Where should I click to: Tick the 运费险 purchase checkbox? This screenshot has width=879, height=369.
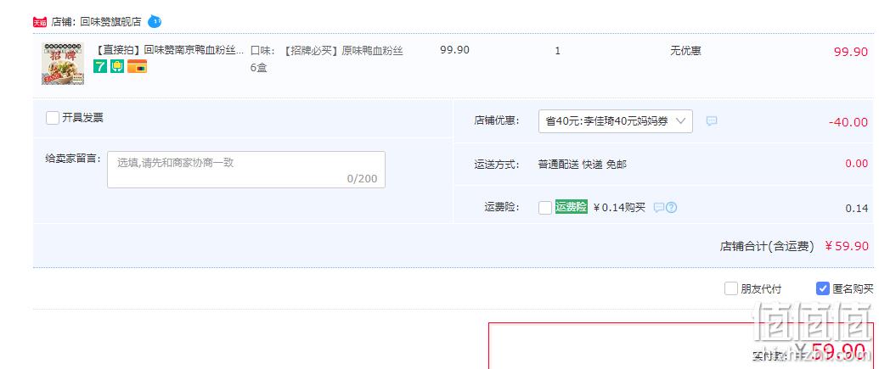point(545,208)
